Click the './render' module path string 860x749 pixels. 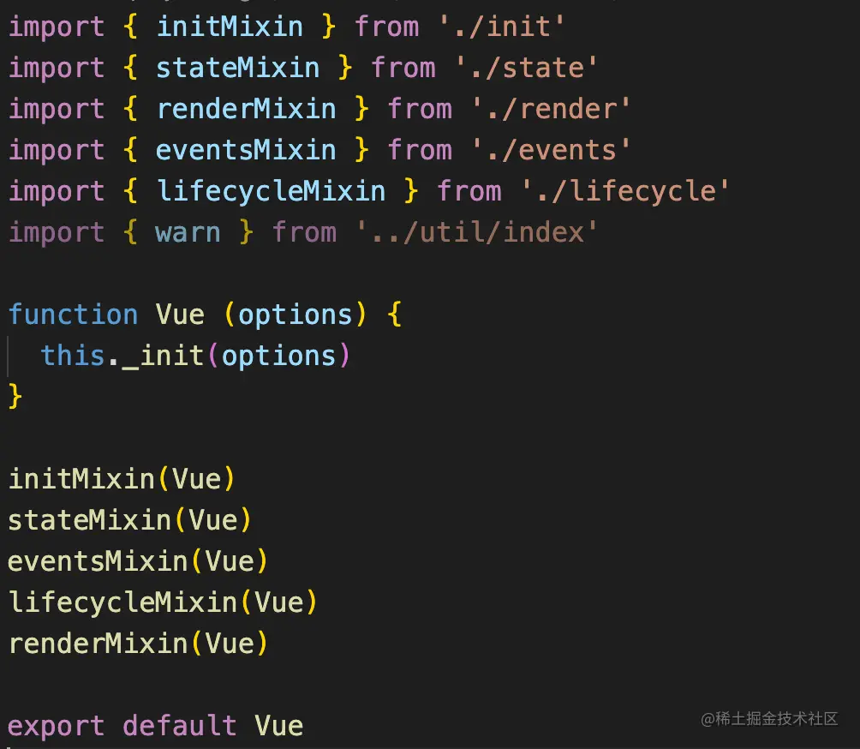[x=551, y=109]
